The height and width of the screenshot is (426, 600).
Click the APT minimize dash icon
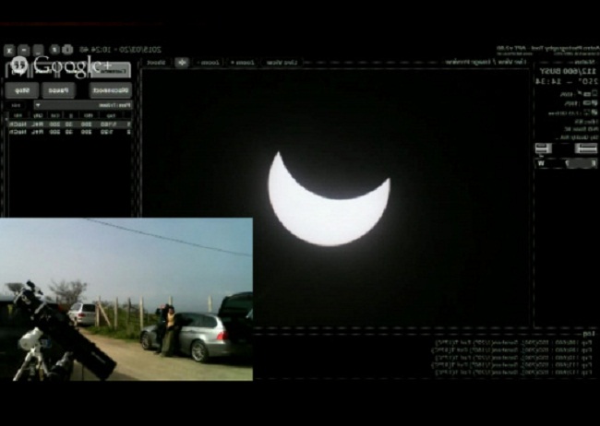click(24, 50)
